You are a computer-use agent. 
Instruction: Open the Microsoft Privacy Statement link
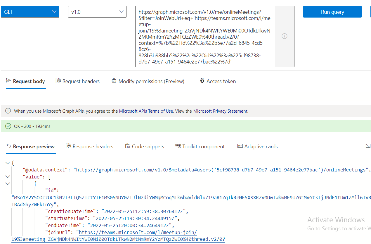220,111
